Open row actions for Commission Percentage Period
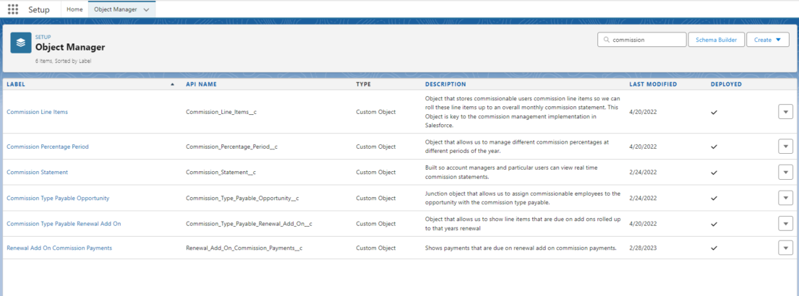This screenshot has width=799, height=296. tap(785, 147)
